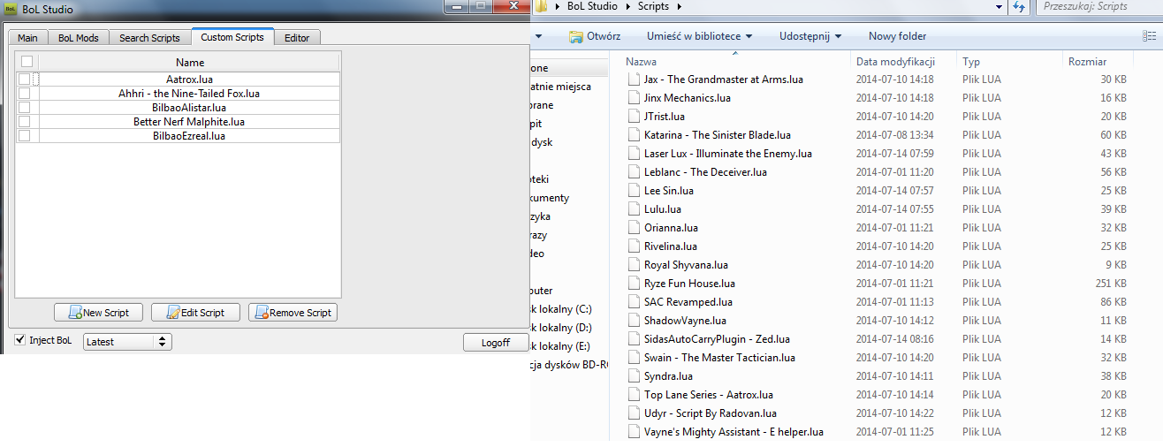Click the BoL Studio title bar icon
The width and height of the screenshot is (1163, 447).
(x=10, y=10)
